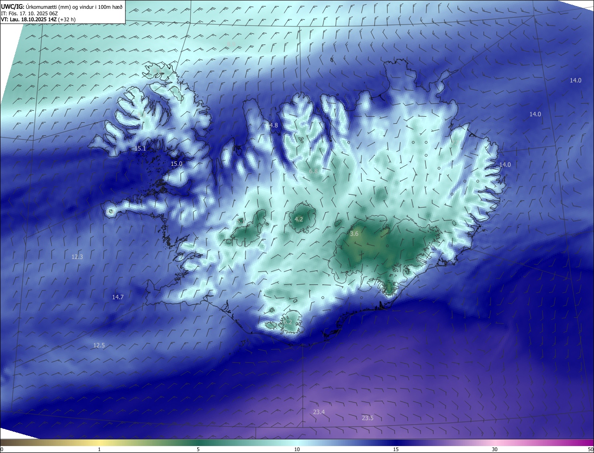594x453 pixels.
Task: Click the 12.3 value label over the ocean
Action: pyautogui.click(x=77, y=257)
